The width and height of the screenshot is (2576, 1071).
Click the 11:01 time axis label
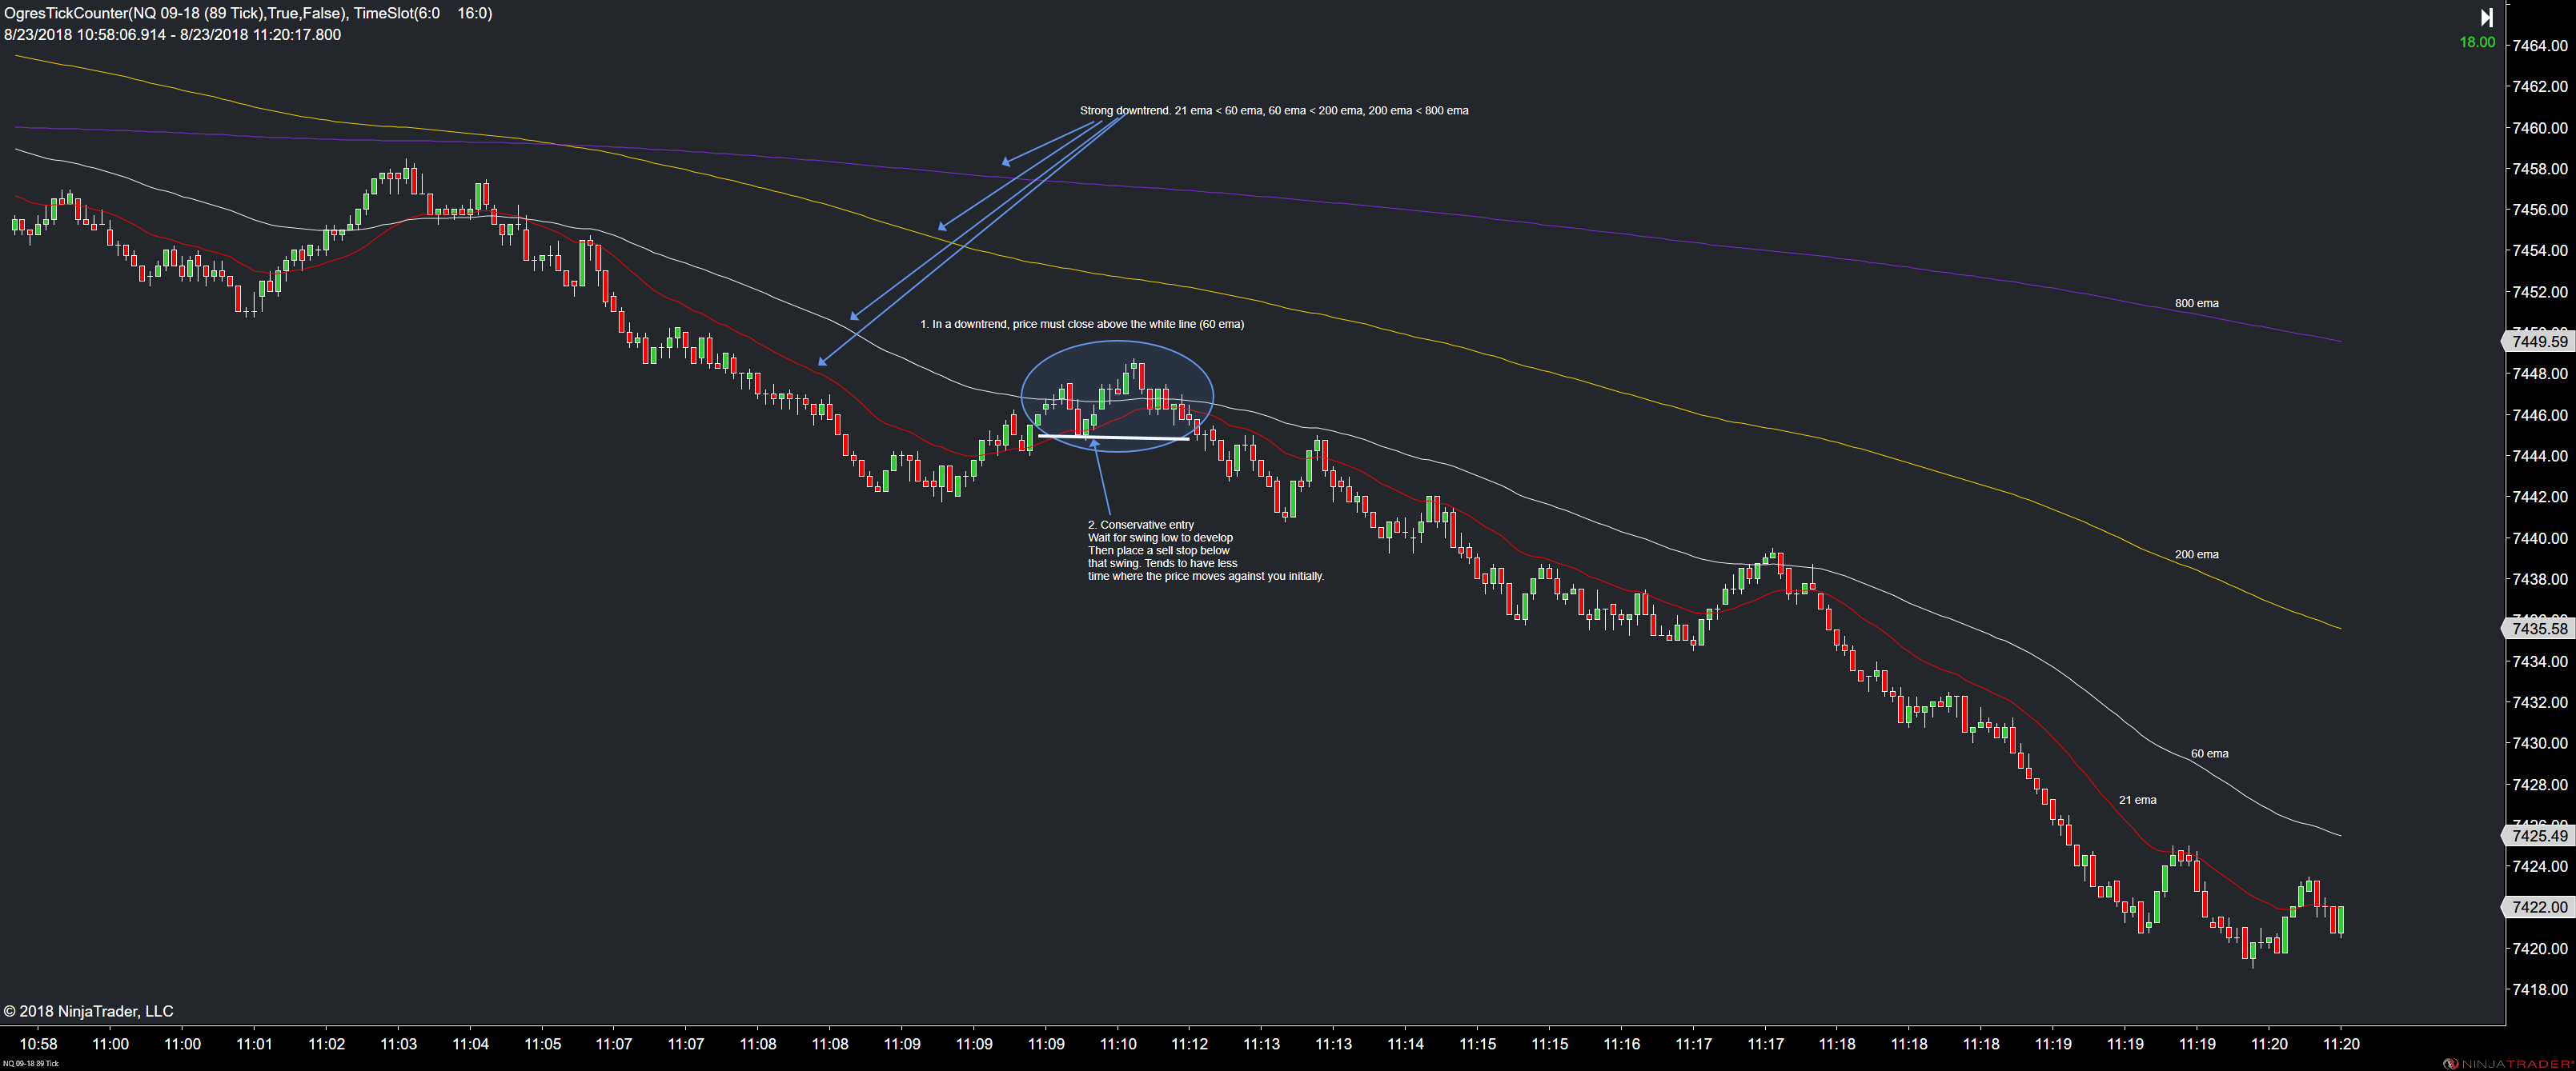tap(254, 1044)
